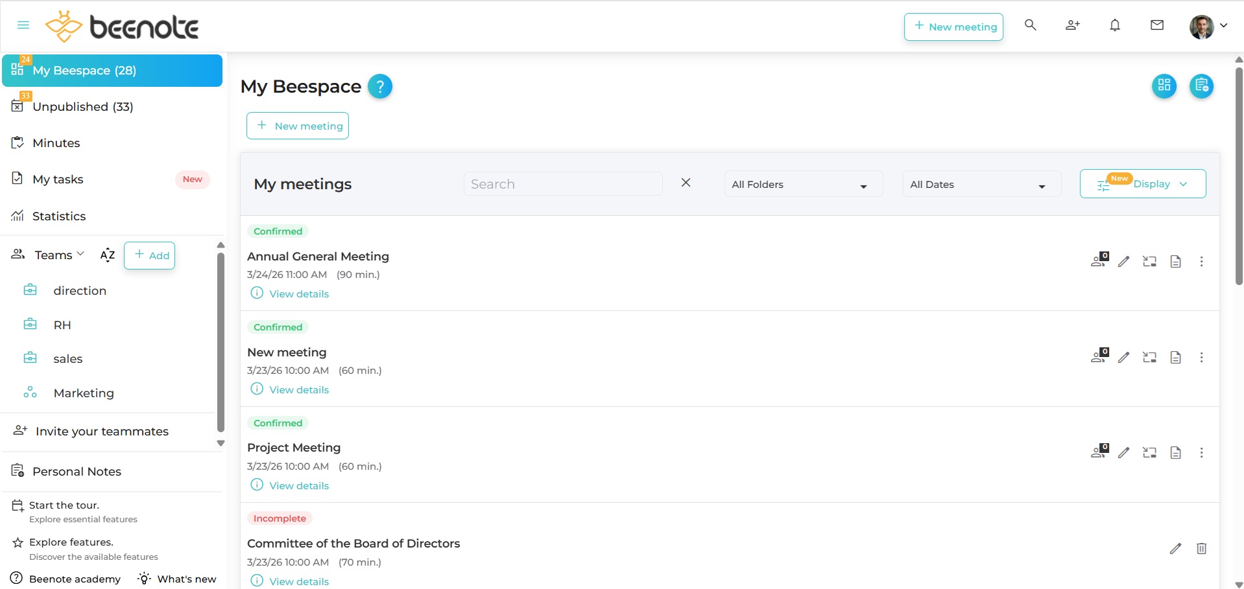1244x589 pixels.
Task: Open the All Dates filter dropdown
Action: 981,185
